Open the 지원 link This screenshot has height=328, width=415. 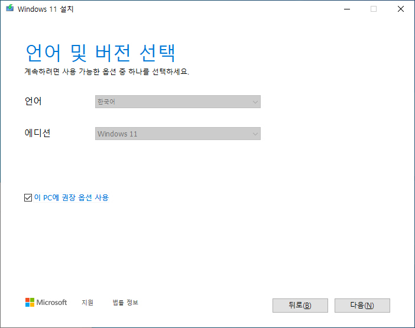87,303
